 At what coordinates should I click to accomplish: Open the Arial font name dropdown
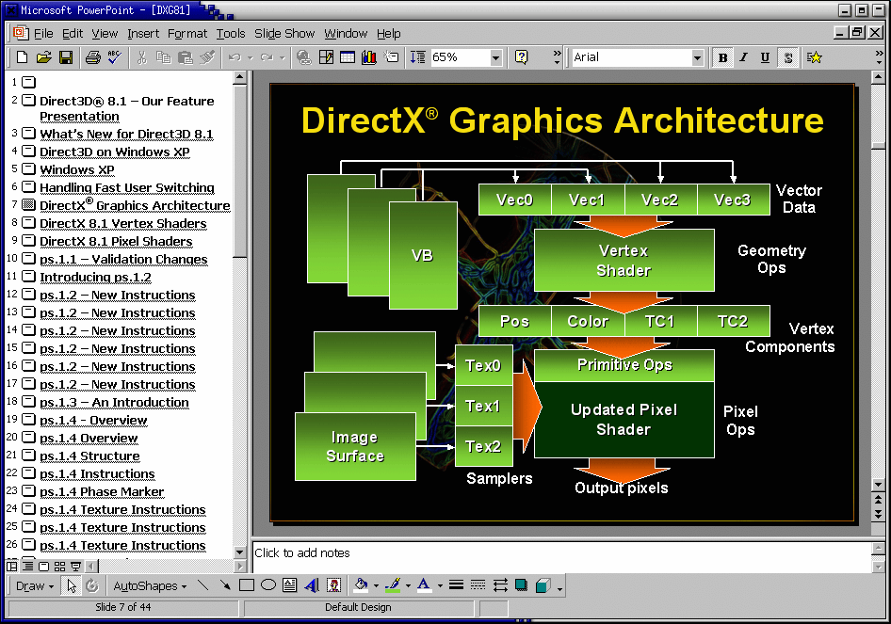pyautogui.click(x=697, y=57)
